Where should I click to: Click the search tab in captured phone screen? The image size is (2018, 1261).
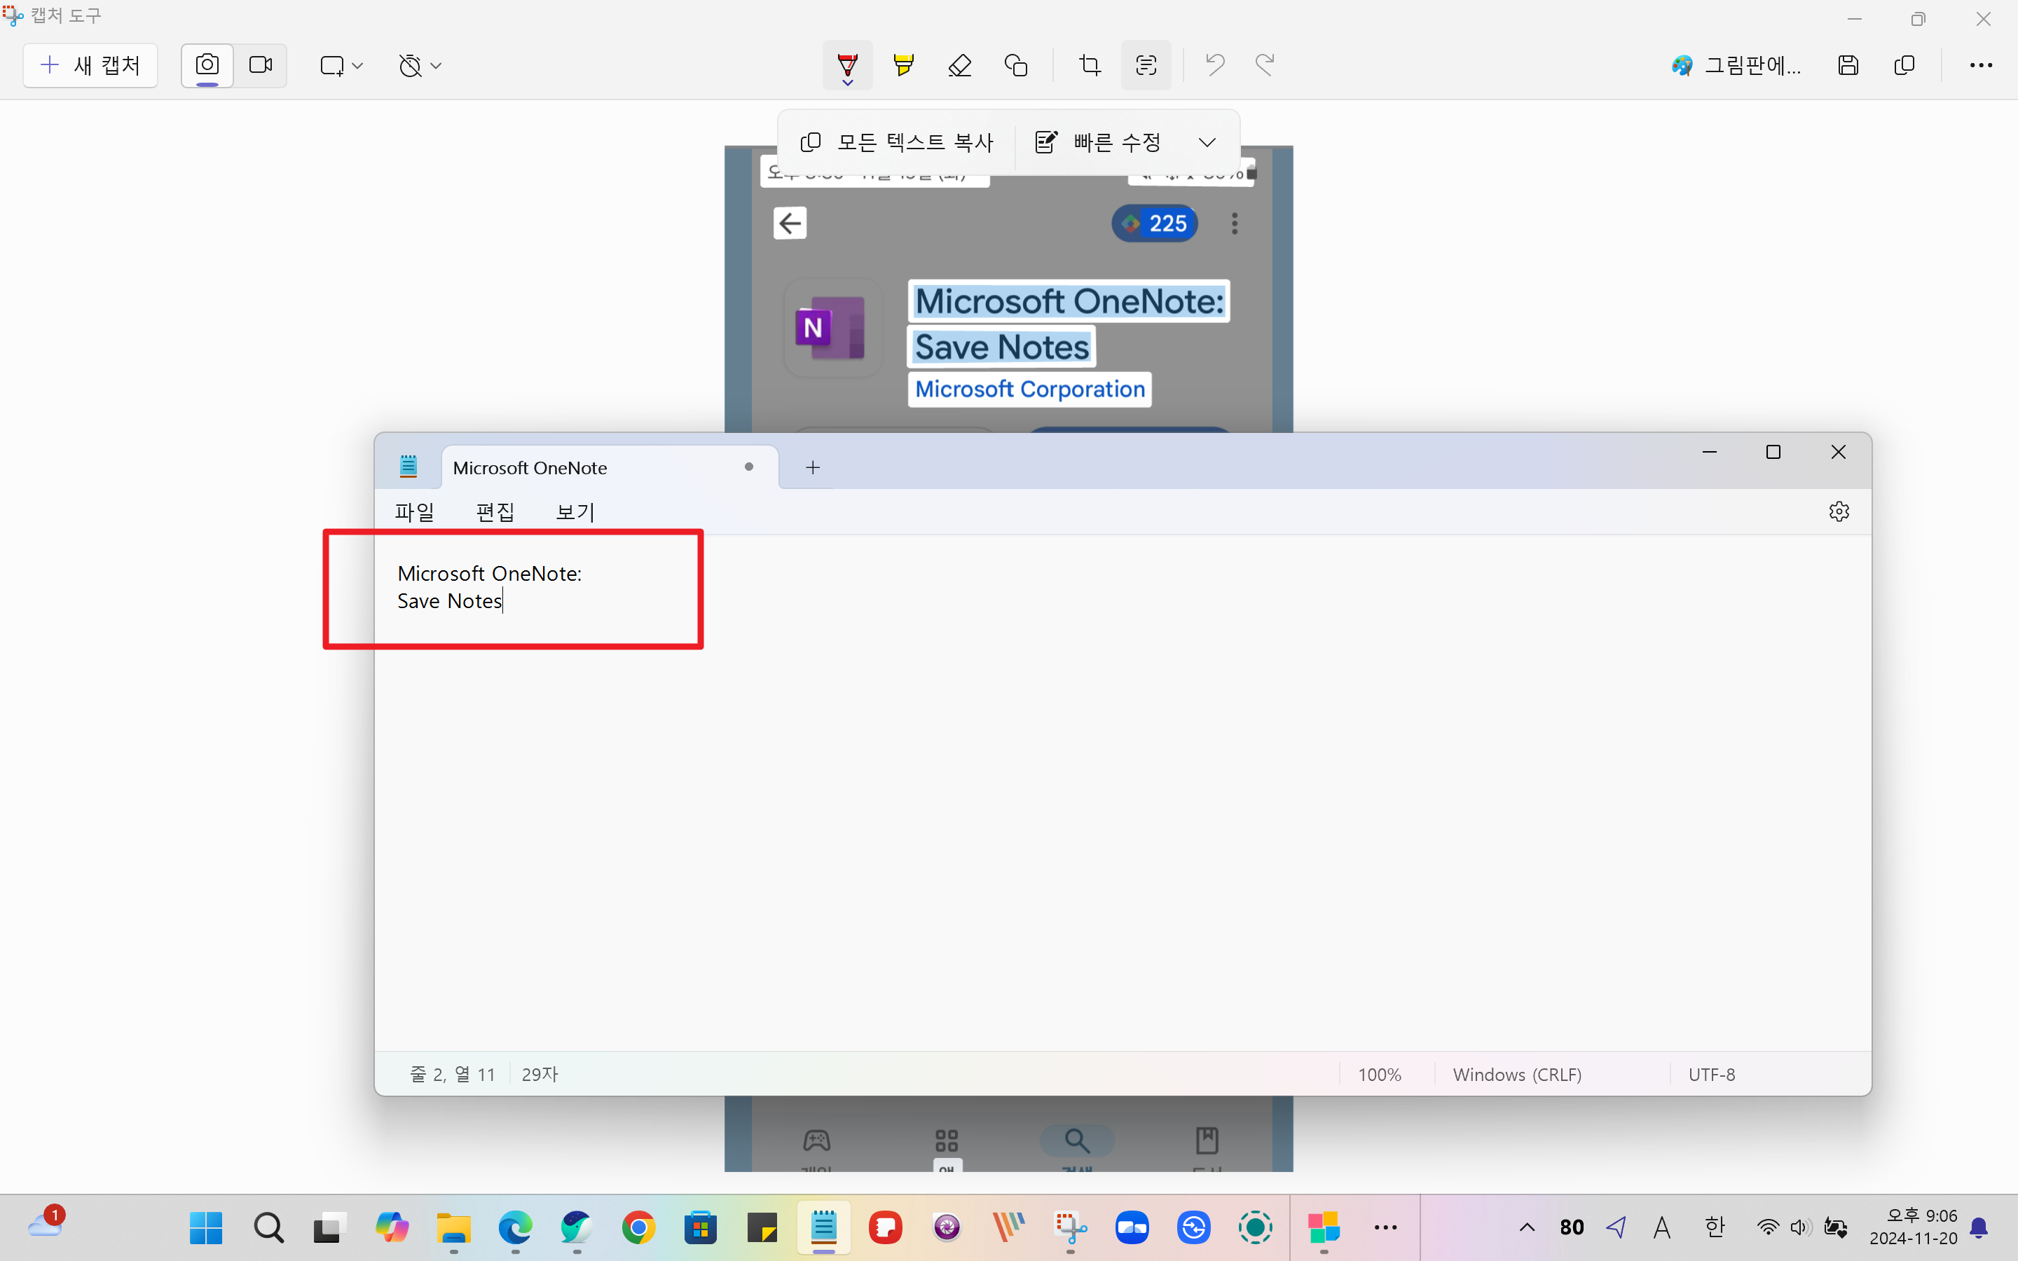pos(1076,1143)
